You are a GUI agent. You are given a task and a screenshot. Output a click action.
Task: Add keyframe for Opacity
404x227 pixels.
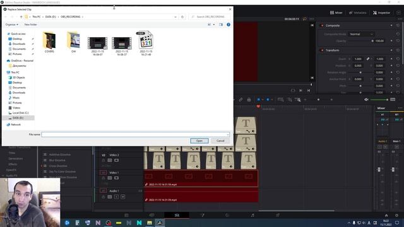click(x=391, y=41)
